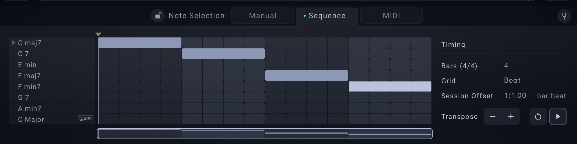The image size is (577, 144).
Task: Transpose down with the minus button
Action: point(493,117)
